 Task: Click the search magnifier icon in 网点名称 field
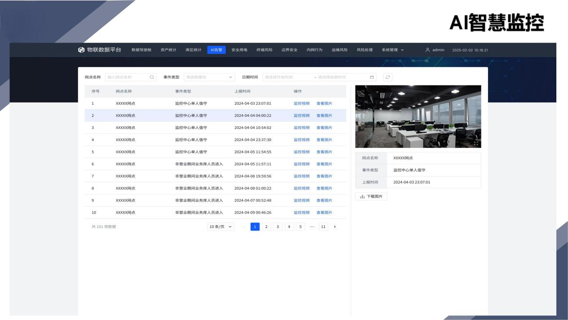tap(152, 77)
